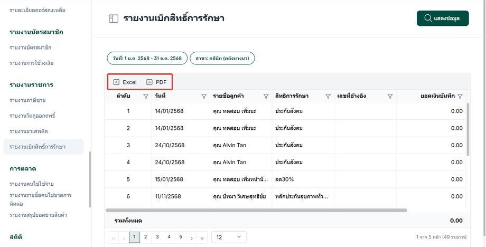The width and height of the screenshot is (486, 247).
Task: Export report to PDF
Action: (156, 82)
